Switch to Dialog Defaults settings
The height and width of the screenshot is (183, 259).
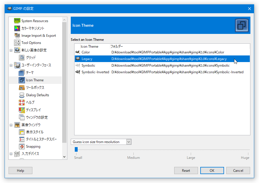coord(38,95)
